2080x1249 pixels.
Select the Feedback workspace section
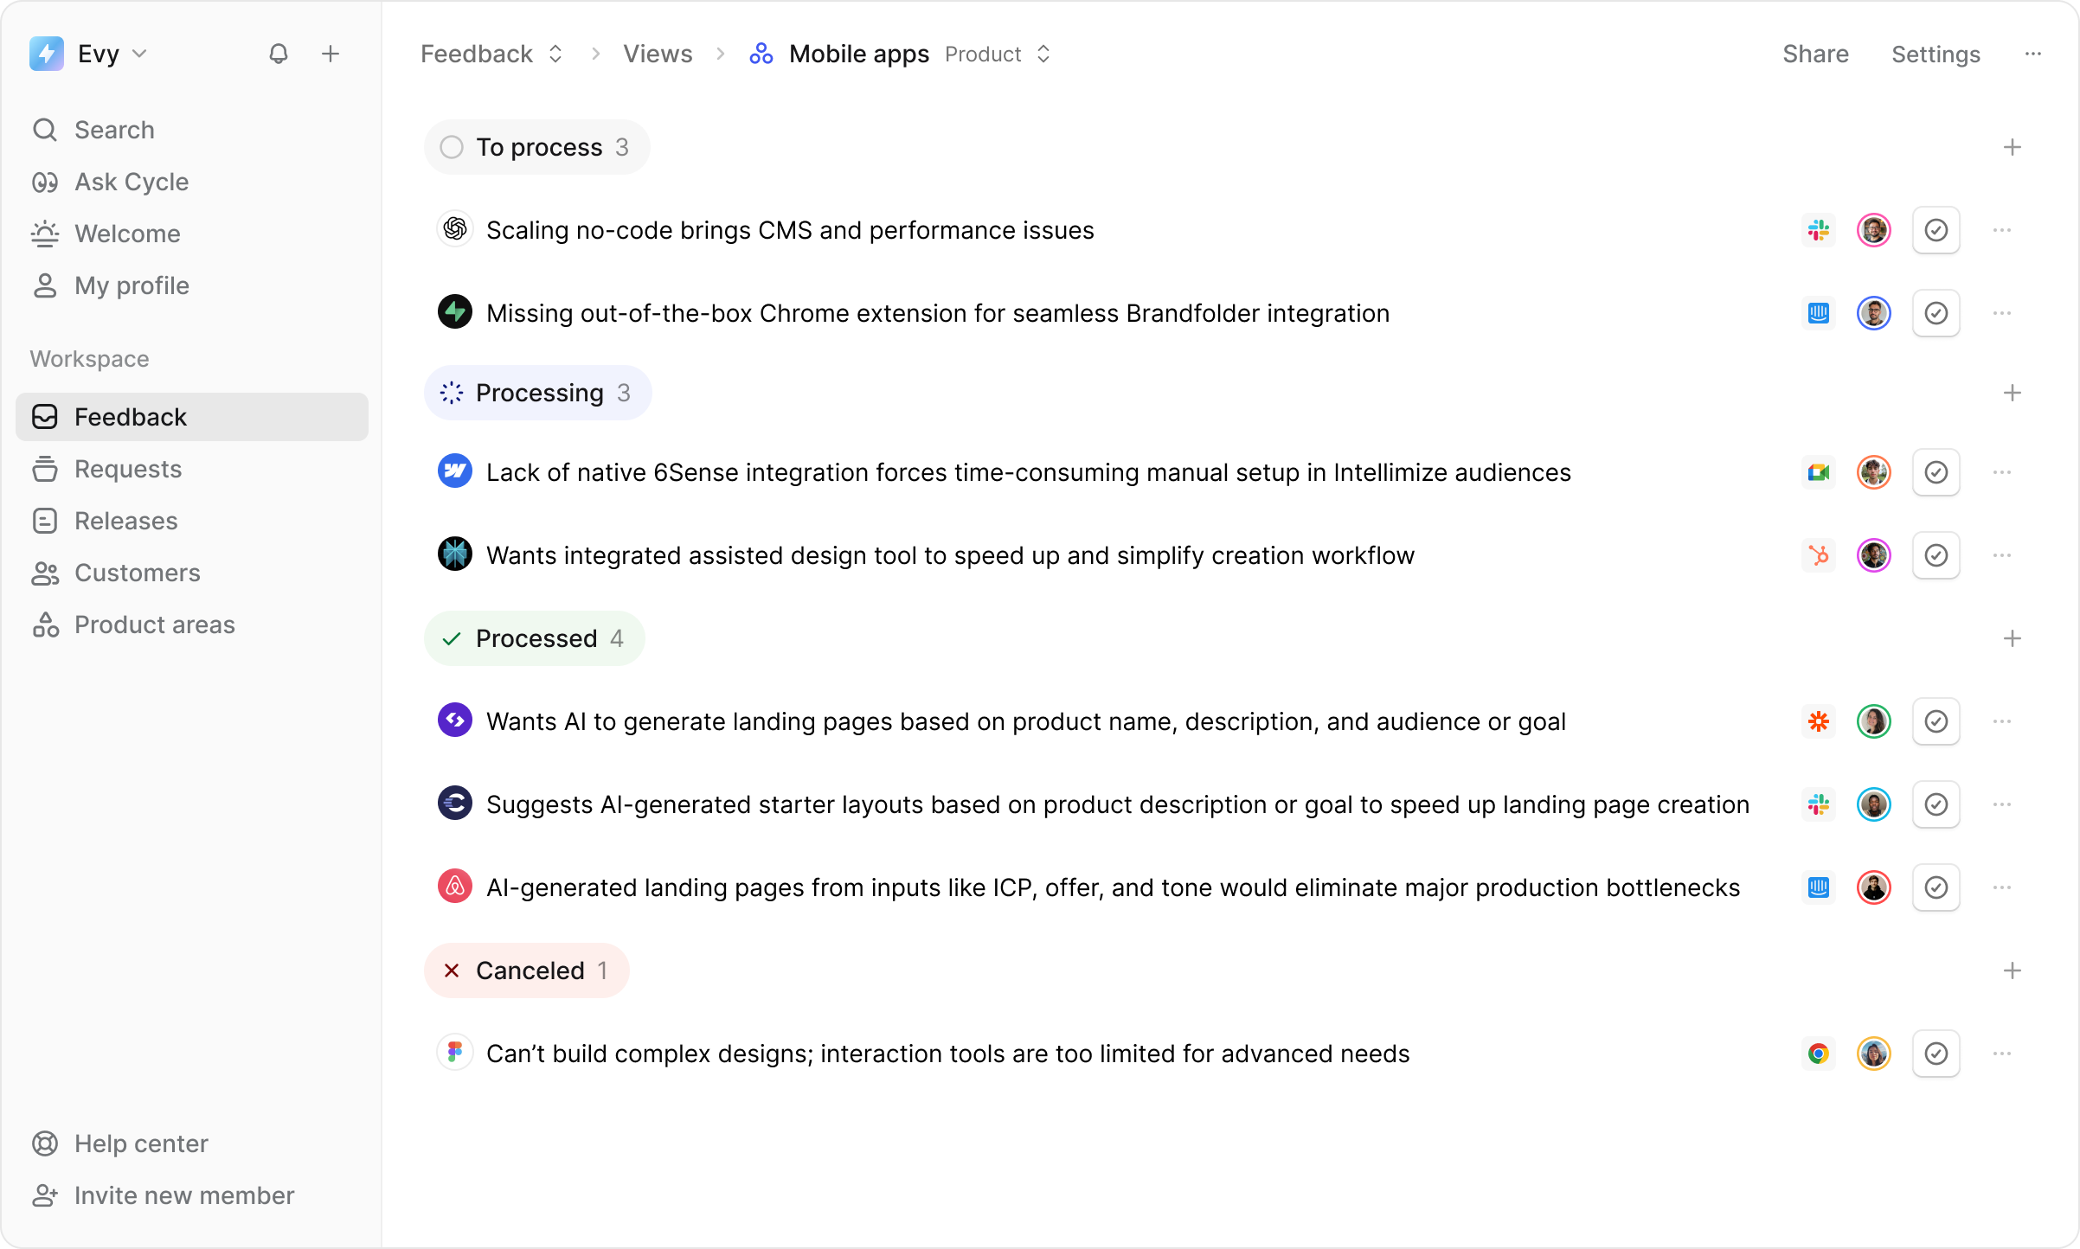point(132,416)
